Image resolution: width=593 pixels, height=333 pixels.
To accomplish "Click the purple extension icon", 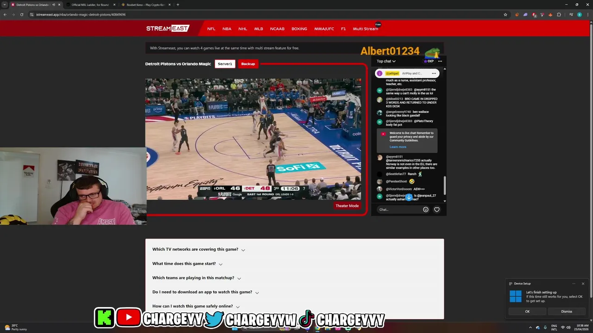I will [525, 14].
